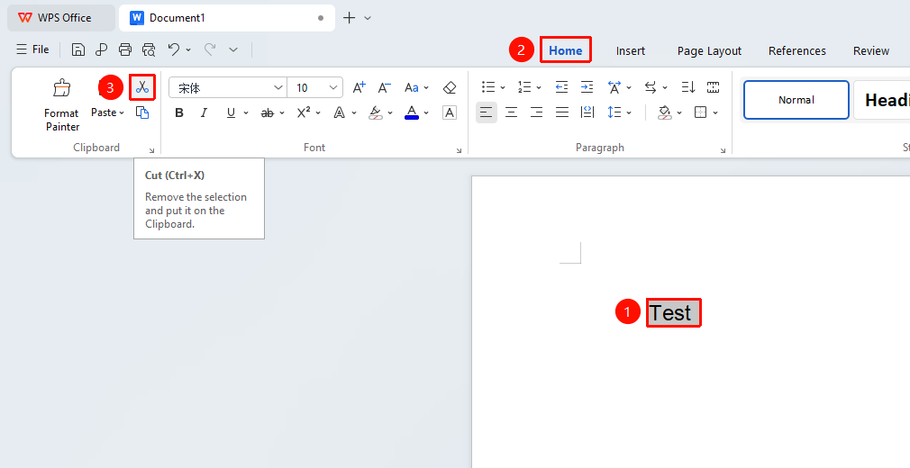910x468 pixels.
Task: Toggle Underline formatting
Action: tap(231, 112)
